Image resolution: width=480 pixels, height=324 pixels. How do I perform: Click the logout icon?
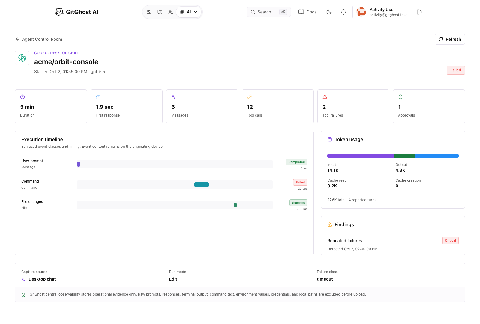(419, 12)
